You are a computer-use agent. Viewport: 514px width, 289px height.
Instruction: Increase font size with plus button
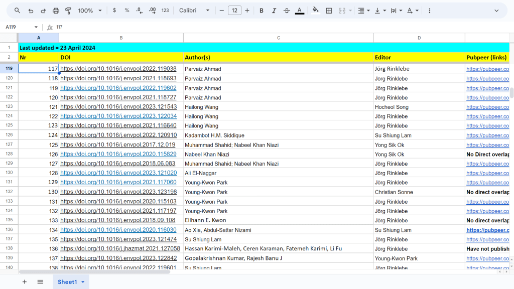(247, 11)
